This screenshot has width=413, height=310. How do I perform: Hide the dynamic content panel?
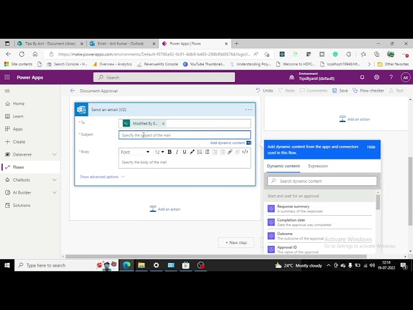click(x=371, y=147)
